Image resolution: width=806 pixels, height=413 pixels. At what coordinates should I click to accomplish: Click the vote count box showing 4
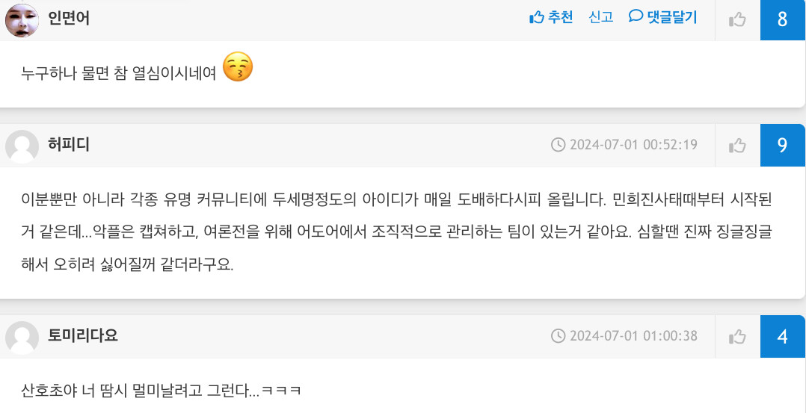782,336
